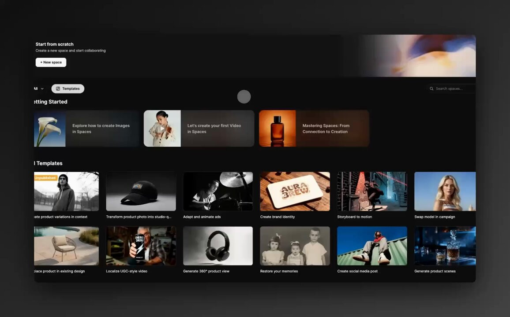Open the energy drink man thumbnail

click(x=141, y=246)
